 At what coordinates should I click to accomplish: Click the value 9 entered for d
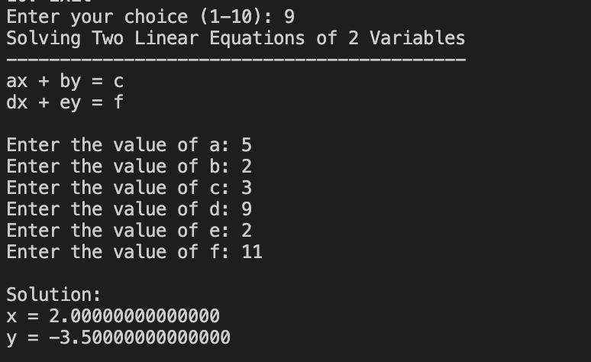[x=247, y=209]
